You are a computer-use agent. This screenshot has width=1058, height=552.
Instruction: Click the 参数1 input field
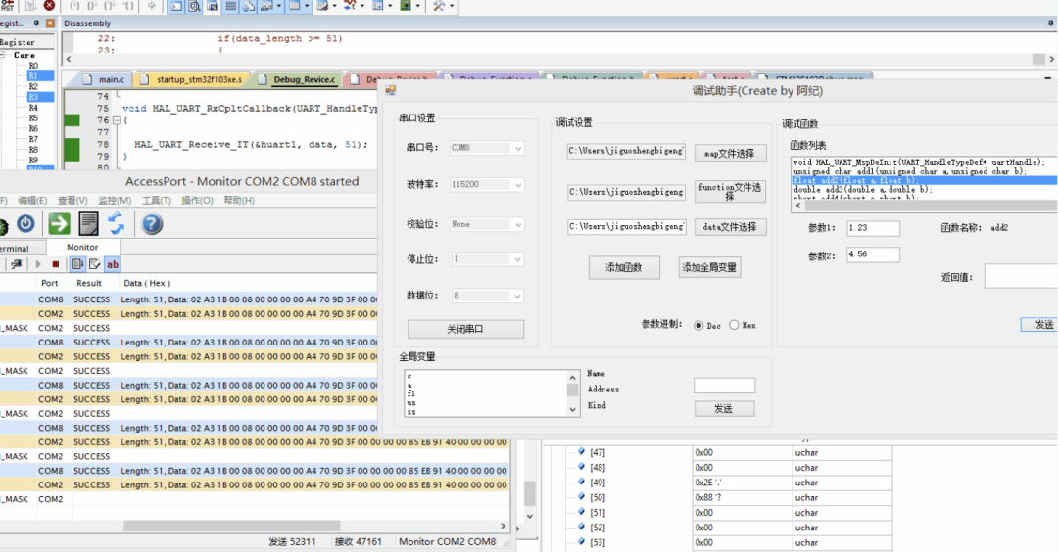tap(873, 228)
